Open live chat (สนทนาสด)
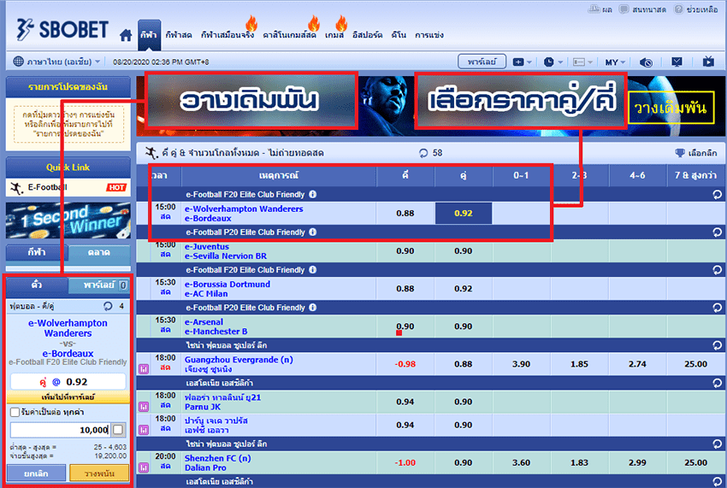727x488 pixels. click(642, 9)
